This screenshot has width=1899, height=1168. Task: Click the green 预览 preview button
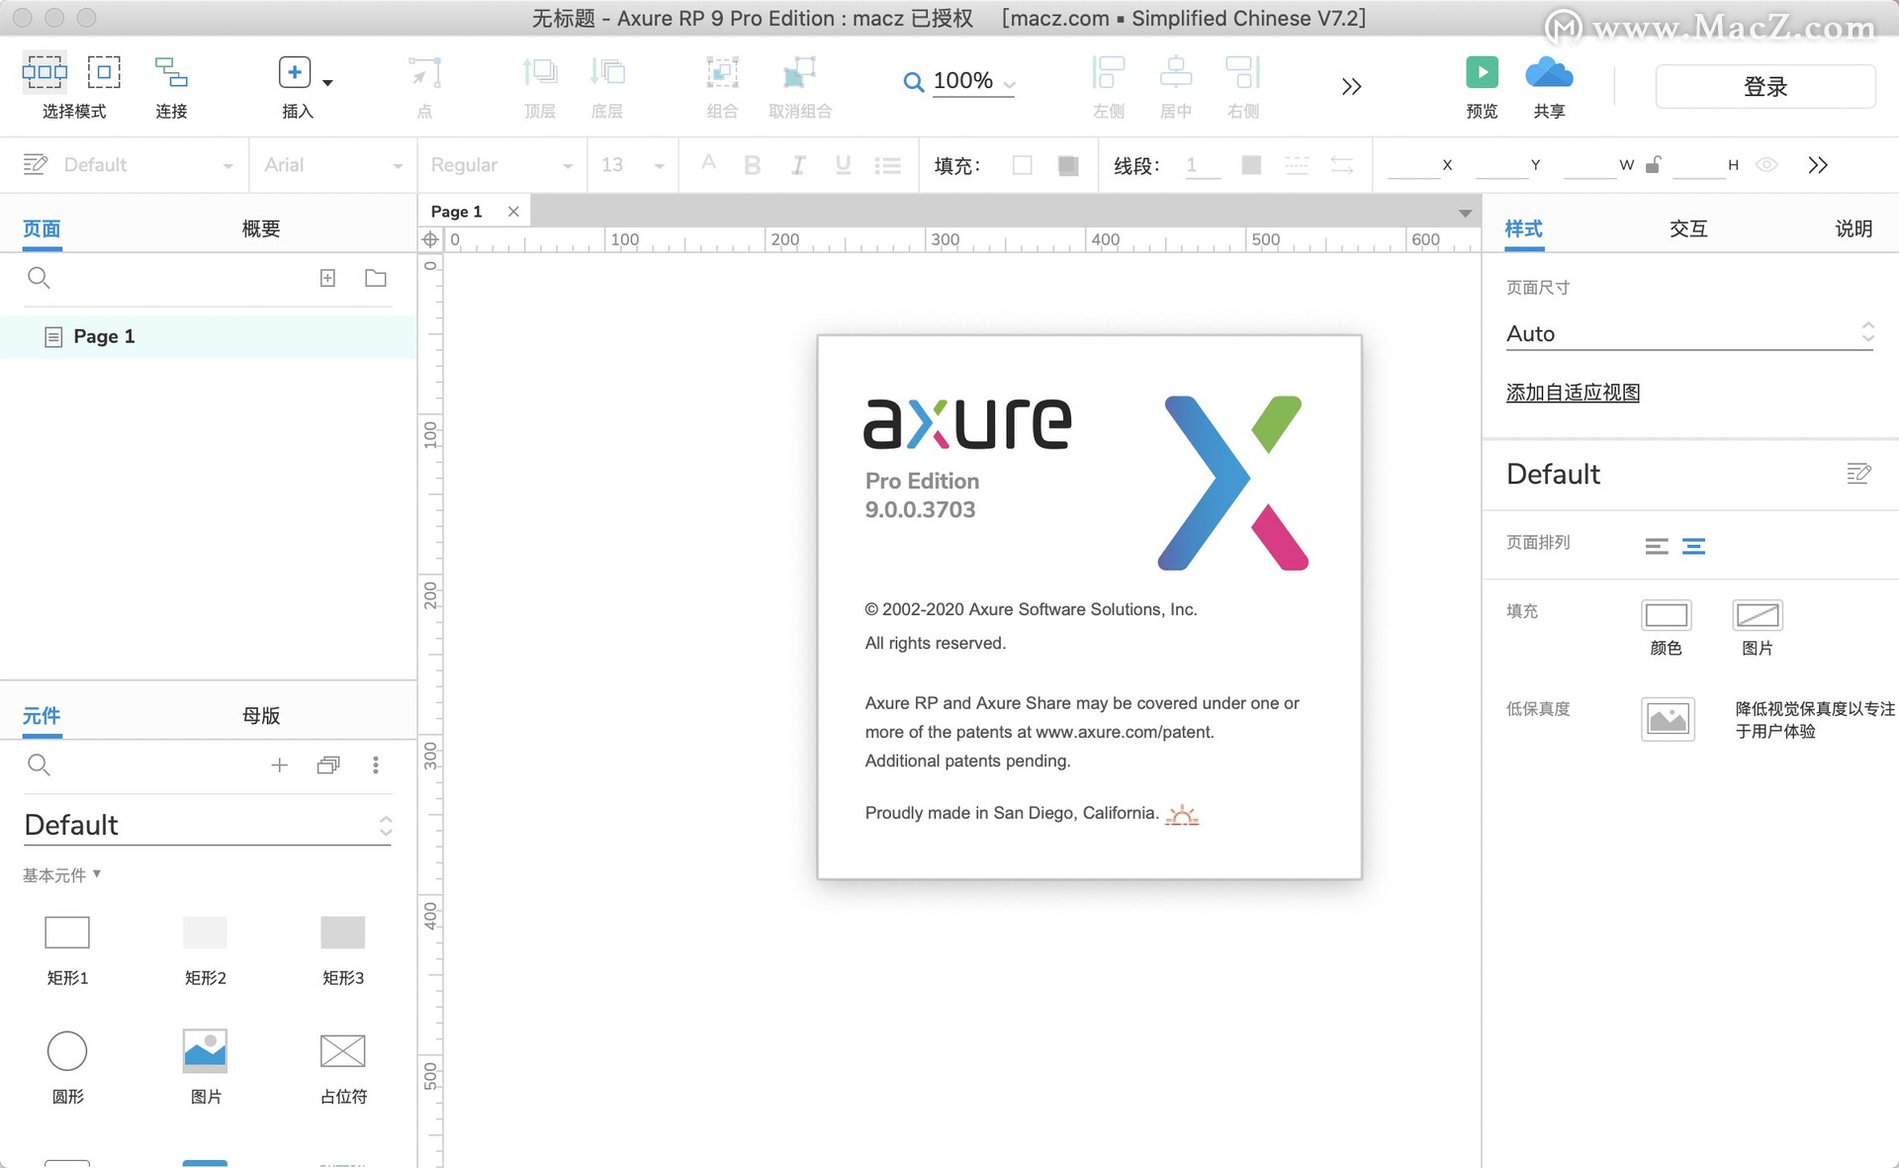click(x=1482, y=72)
